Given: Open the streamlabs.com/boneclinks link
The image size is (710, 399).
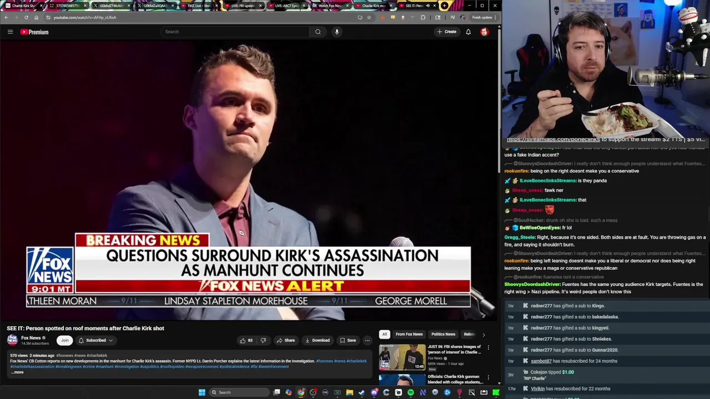Looking at the screenshot, I should coord(553,139).
